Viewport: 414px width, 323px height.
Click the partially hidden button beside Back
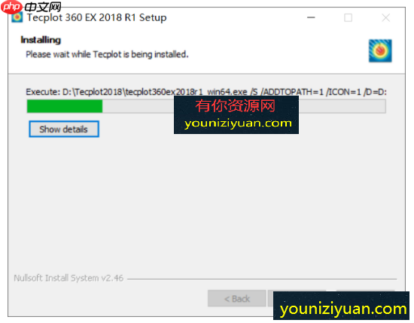point(271,298)
